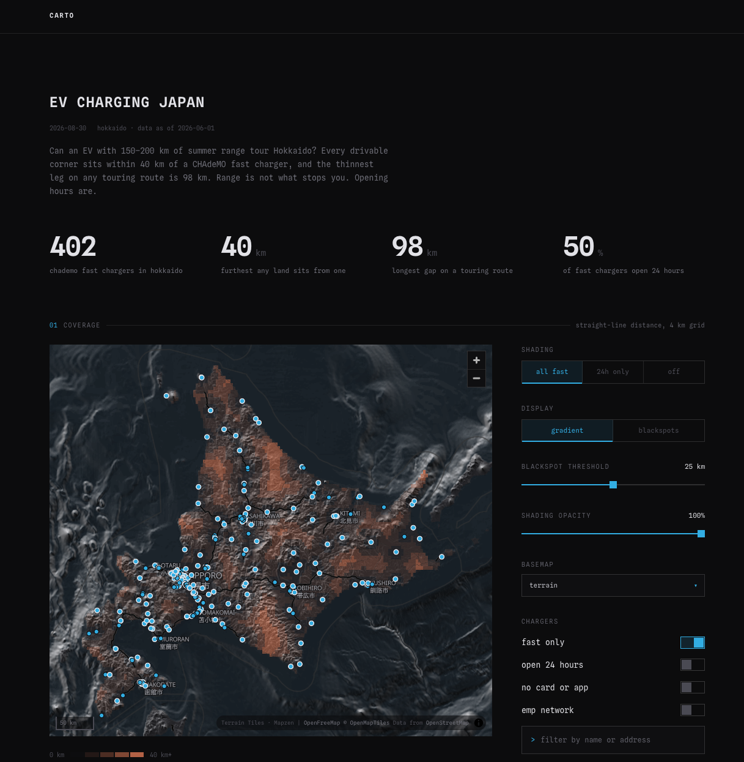Select the 'all fast' shading option
744x762 pixels.
click(552, 372)
